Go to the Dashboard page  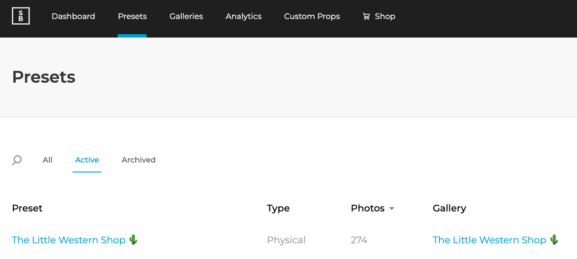click(x=73, y=16)
